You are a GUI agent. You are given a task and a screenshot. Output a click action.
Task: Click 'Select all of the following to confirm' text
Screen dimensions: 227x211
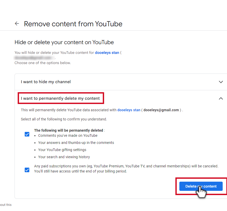tap(64, 119)
